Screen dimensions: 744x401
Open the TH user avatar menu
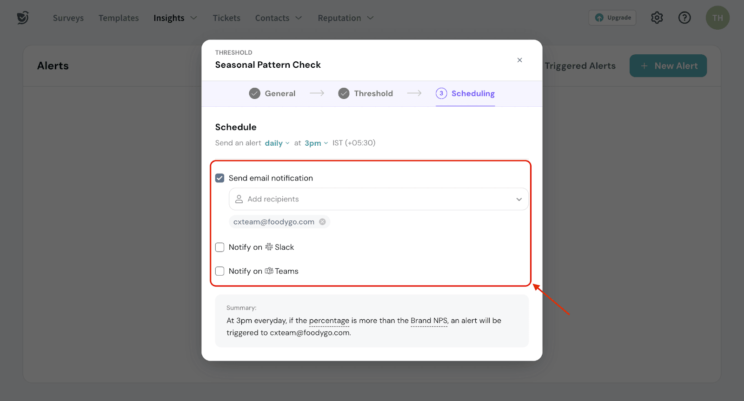point(717,18)
